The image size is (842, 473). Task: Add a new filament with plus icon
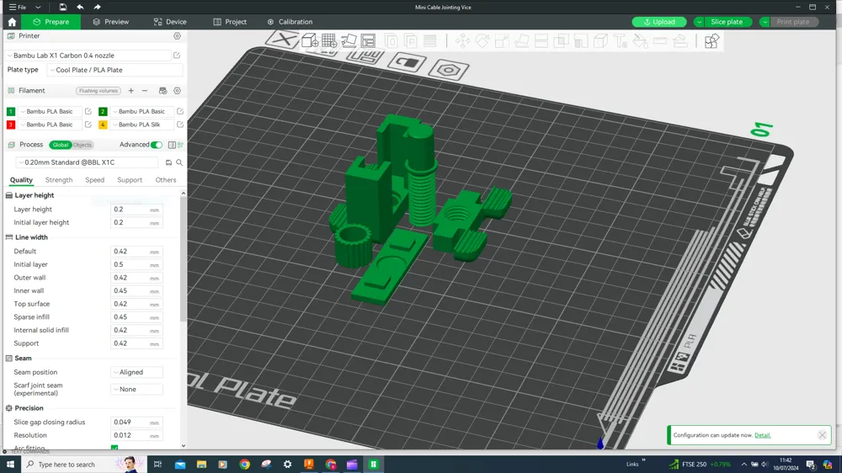[x=131, y=91]
